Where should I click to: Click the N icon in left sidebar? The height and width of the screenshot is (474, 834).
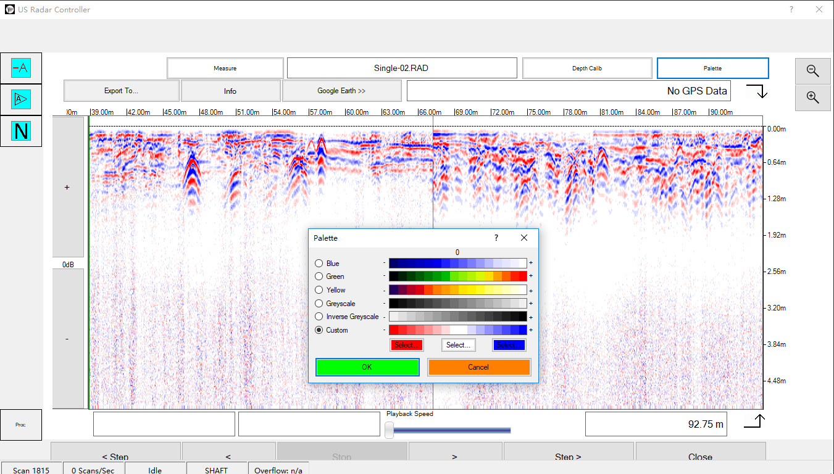click(x=21, y=131)
